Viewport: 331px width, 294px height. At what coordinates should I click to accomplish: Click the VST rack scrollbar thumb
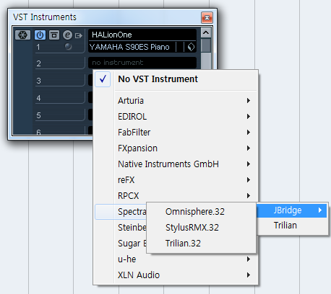click(x=206, y=45)
